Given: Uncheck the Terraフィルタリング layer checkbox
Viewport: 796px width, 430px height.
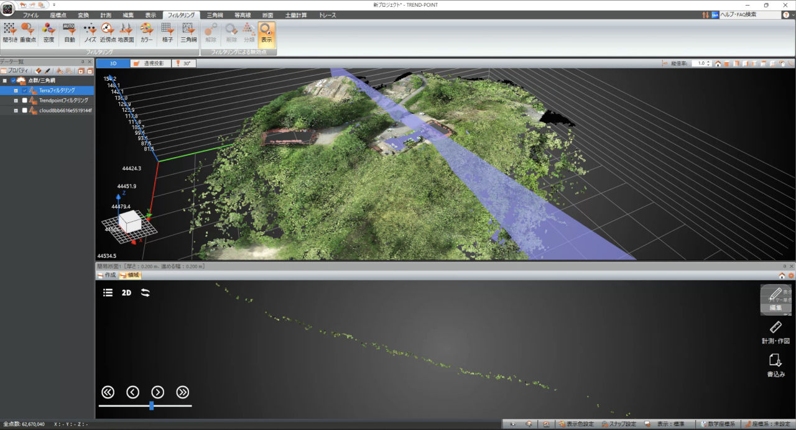Looking at the screenshot, I should 25,90.
